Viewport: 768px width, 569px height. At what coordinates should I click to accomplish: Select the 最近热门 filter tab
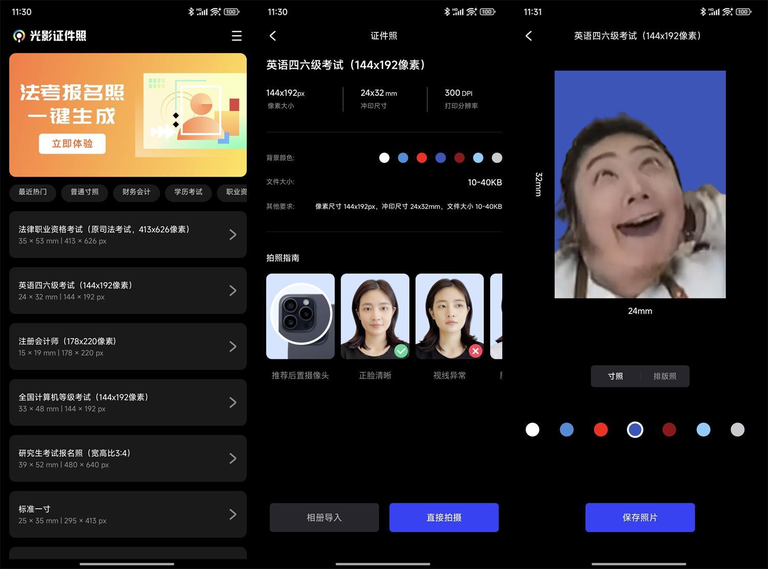[x=32, y=193]
